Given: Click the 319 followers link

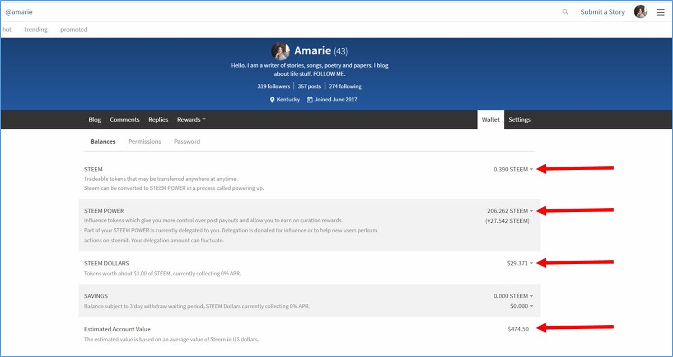Looking at the screenshot, I should point(274,86).
